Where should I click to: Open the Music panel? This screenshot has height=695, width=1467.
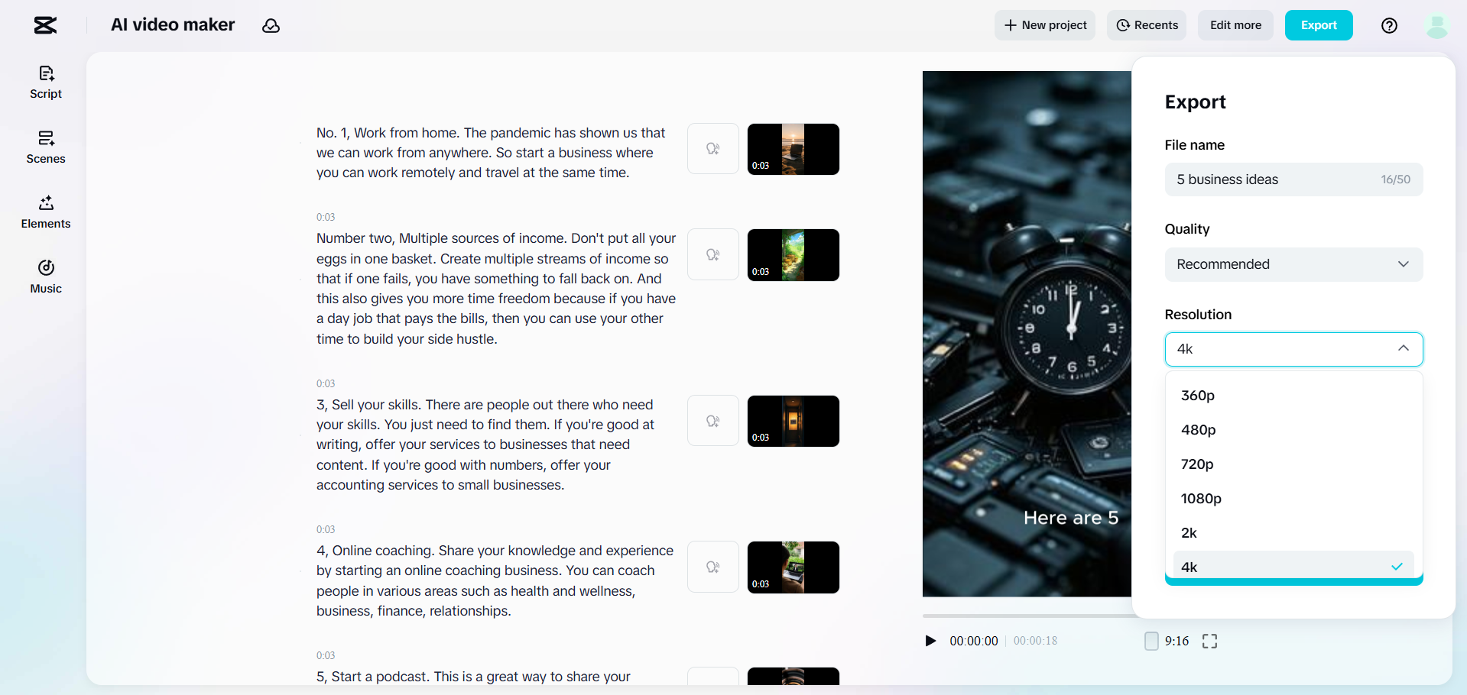click(x=46, y=277)
